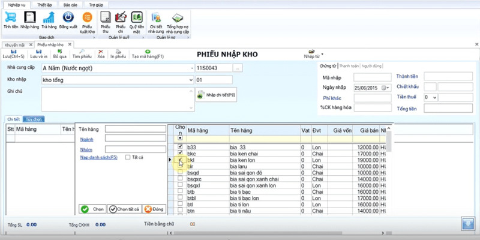
Task: Open the Trả hàng chart icon
Action: pos(49,17)
